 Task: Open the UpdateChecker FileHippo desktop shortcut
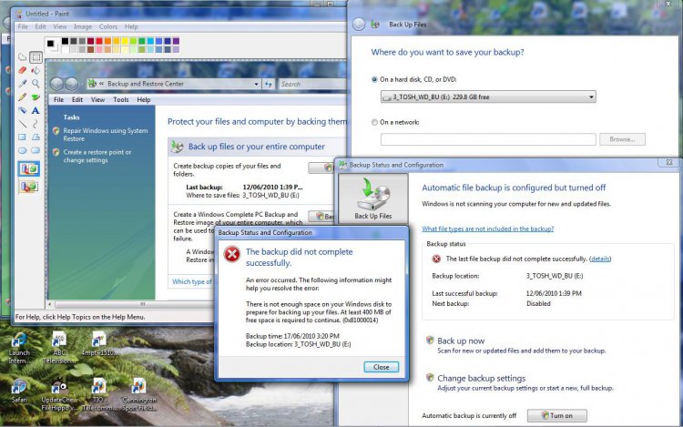[59, 395]
